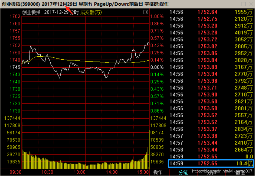Image resolution: width=255 pixels, height=176 pixels.
Task: Select the tick row priced 1753.82
Action: (x=211, y=46)
